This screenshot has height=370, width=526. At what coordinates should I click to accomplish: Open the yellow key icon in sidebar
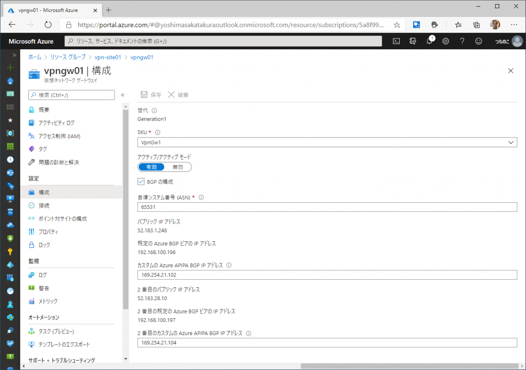click(10, 251)
